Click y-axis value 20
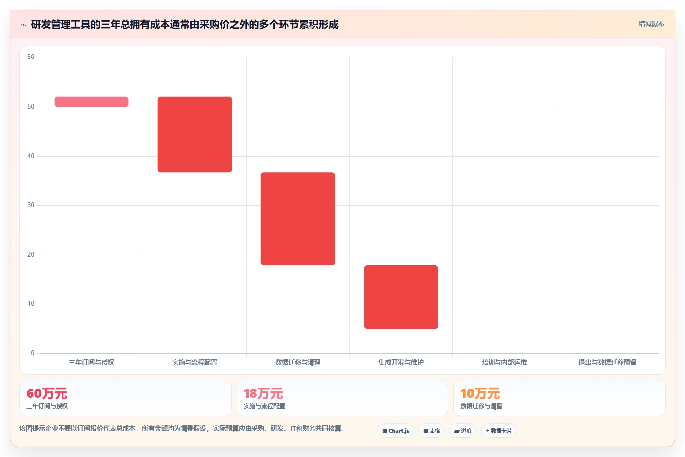 point(31,255)
